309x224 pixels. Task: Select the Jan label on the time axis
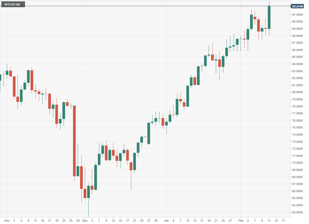pos(166,221)
